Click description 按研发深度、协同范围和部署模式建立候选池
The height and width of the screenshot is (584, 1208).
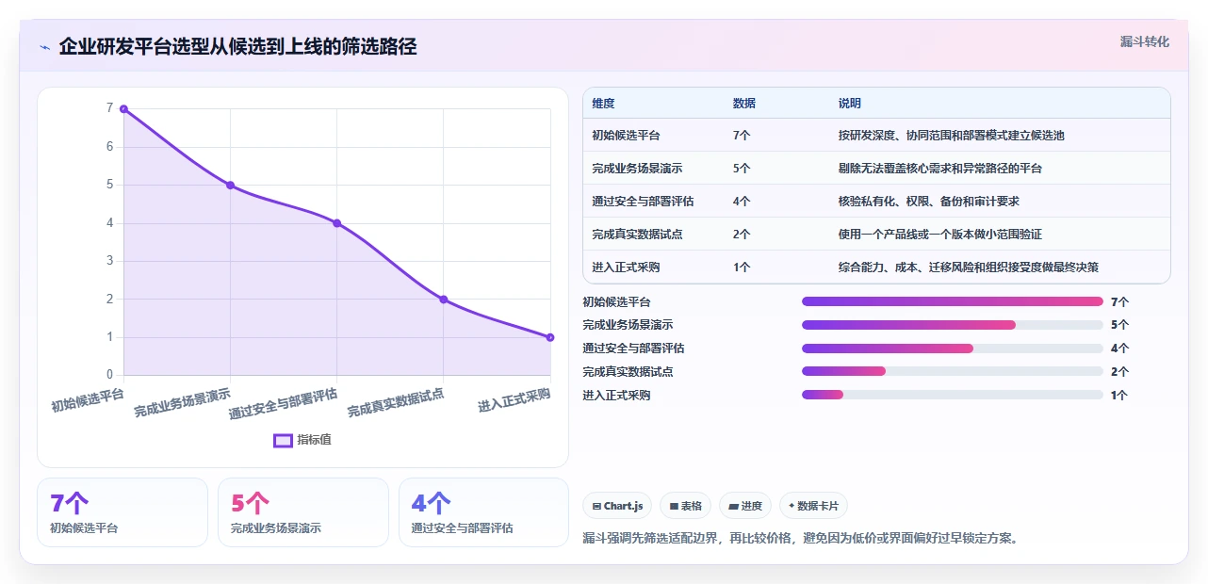pos(951,136)
